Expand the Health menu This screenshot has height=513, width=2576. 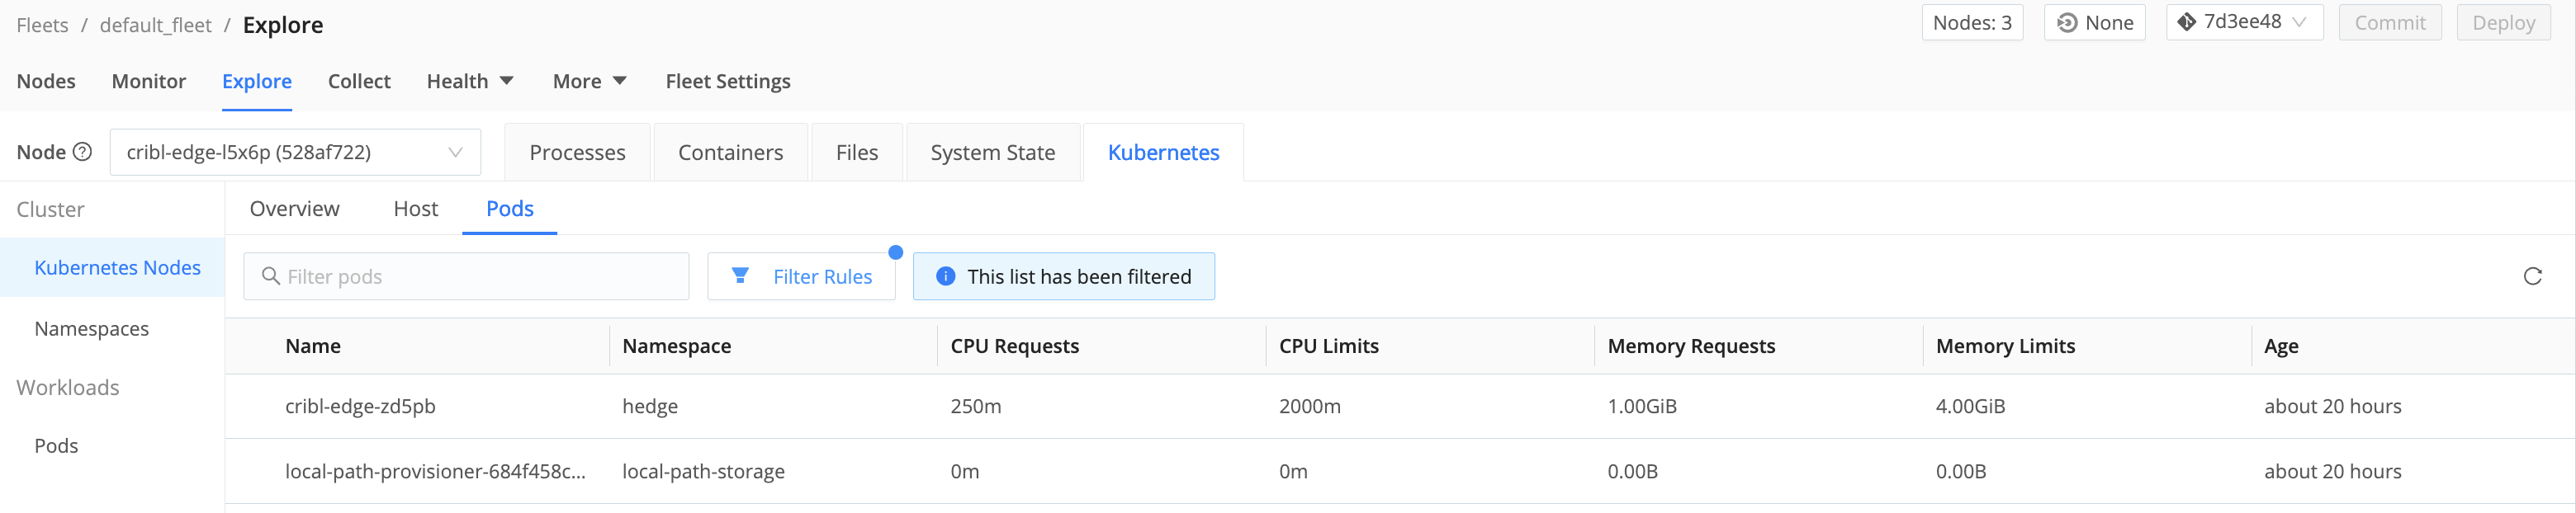[x=469, y=81]
